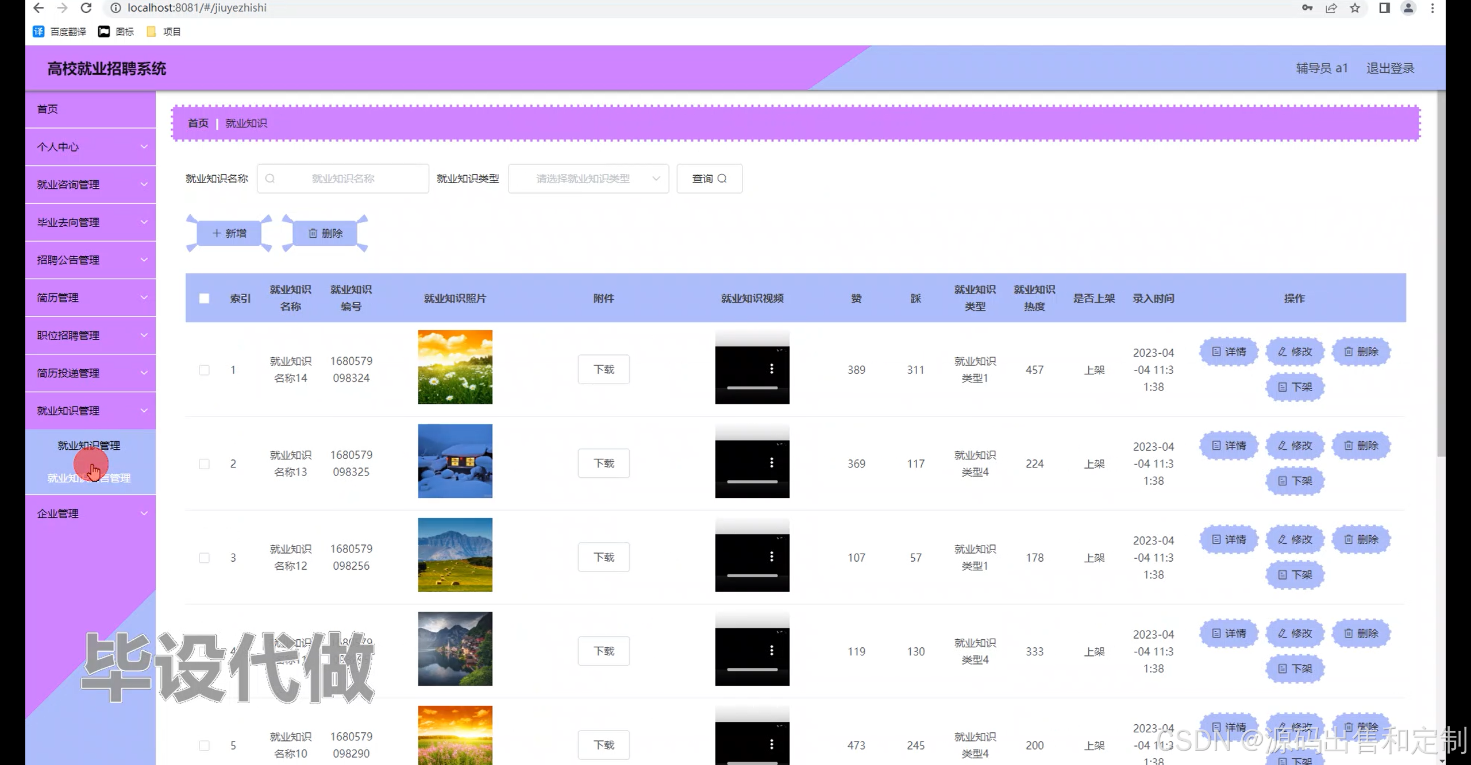This screenshot has width=1471, height=765.
Task: Toggle the select-all header checkbox
Action: tap(204, 298)
